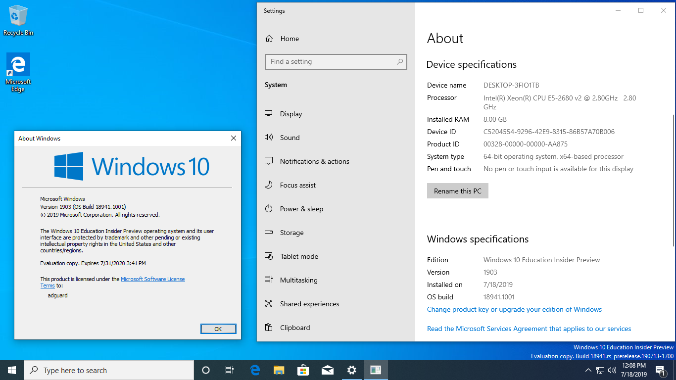Click licensee name adguard in About Windows

pos(57,295)
